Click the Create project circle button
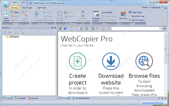 pyautogui.click(x=77, y=61)
